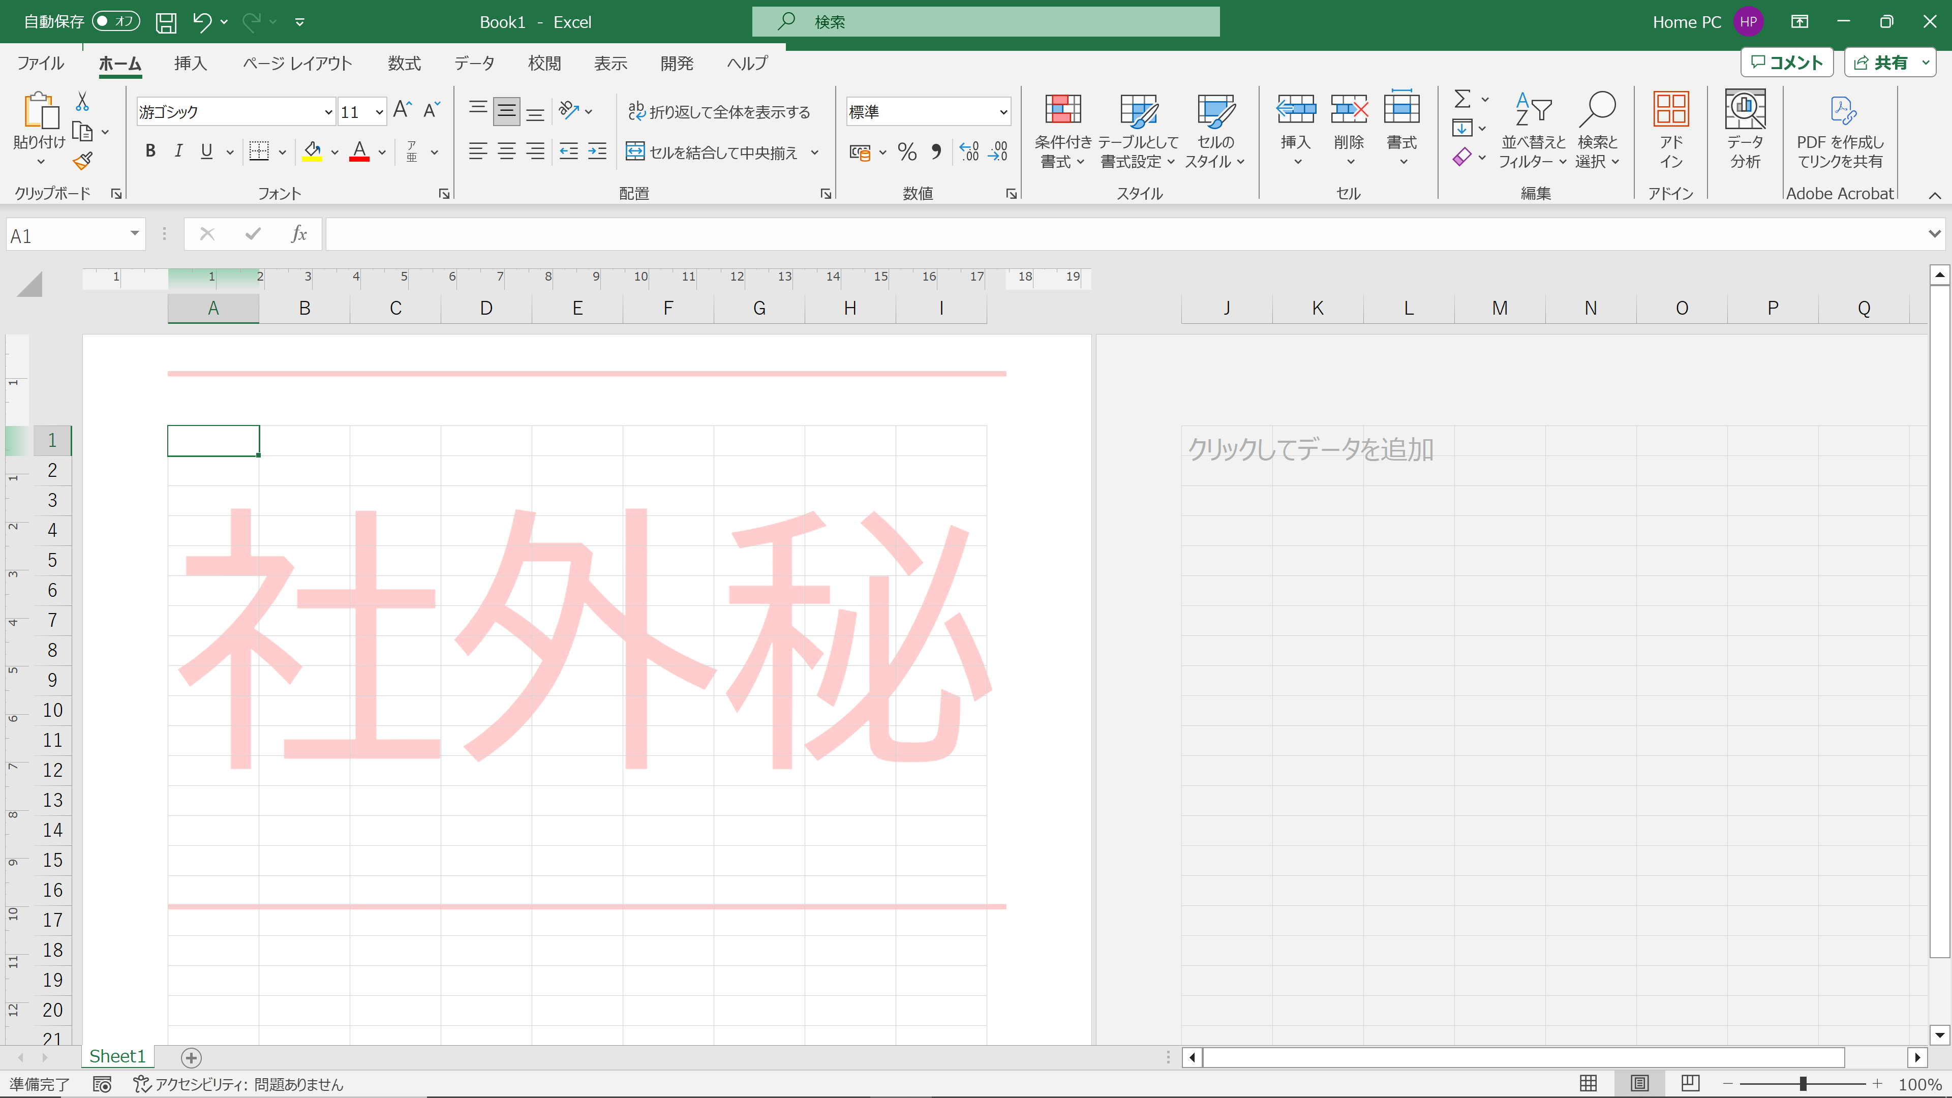Image resolution: width=1952 pixels, height=1098 pixels.
Task: Switch to Page Break Preview view
Action: pos(1690,1084)
